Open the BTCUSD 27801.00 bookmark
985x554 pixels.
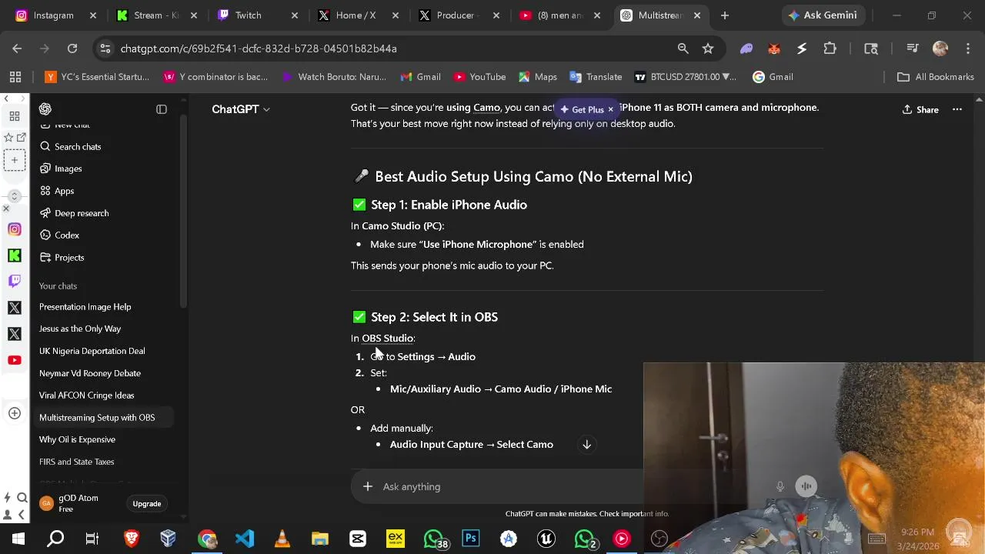(x=685, y=77)
